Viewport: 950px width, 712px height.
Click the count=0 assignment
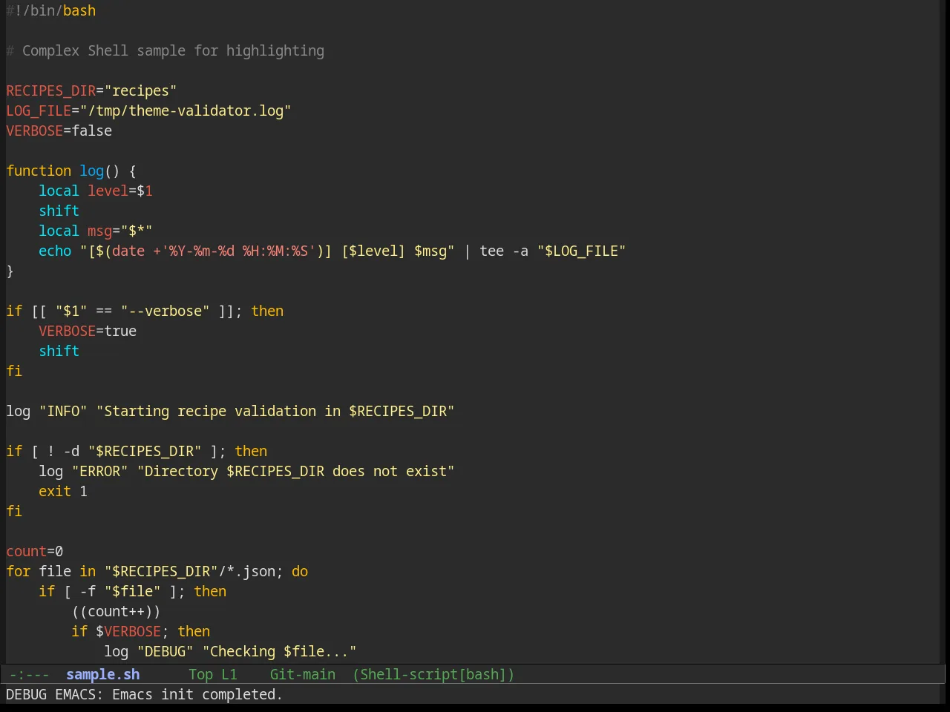(35, 551)
